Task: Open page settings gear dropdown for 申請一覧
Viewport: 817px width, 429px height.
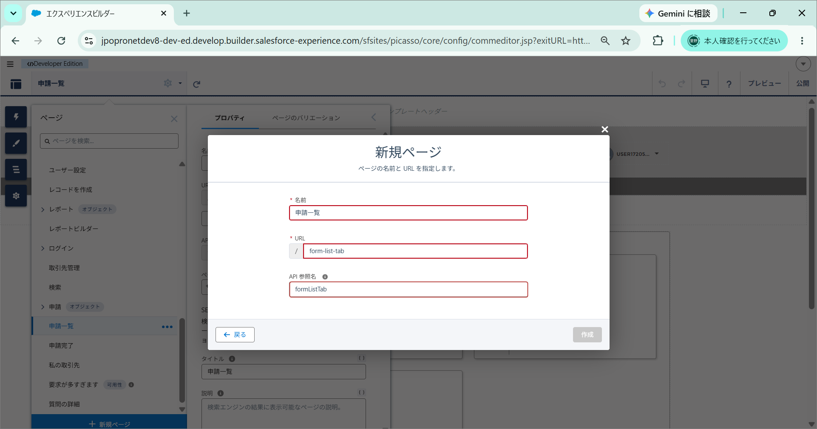Action: [x=173, y=83]
